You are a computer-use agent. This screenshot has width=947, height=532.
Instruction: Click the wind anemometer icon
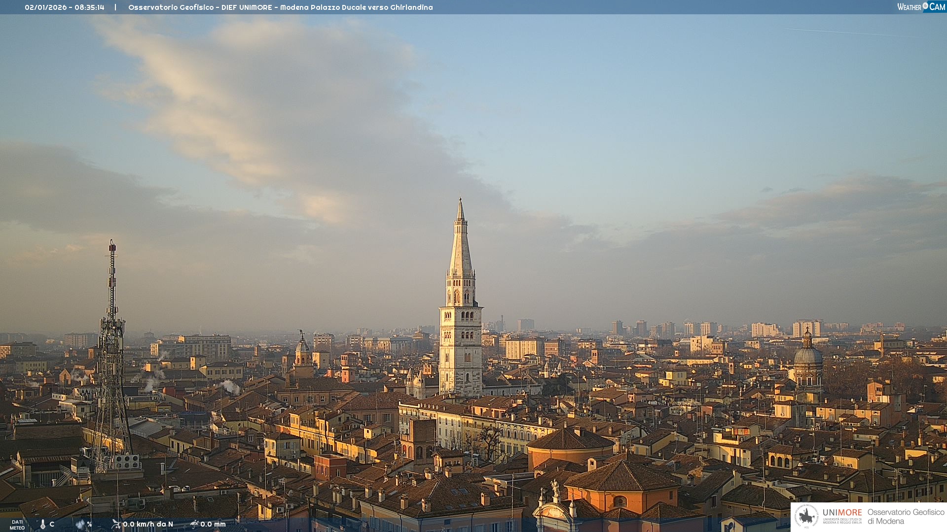coord(116,524)
